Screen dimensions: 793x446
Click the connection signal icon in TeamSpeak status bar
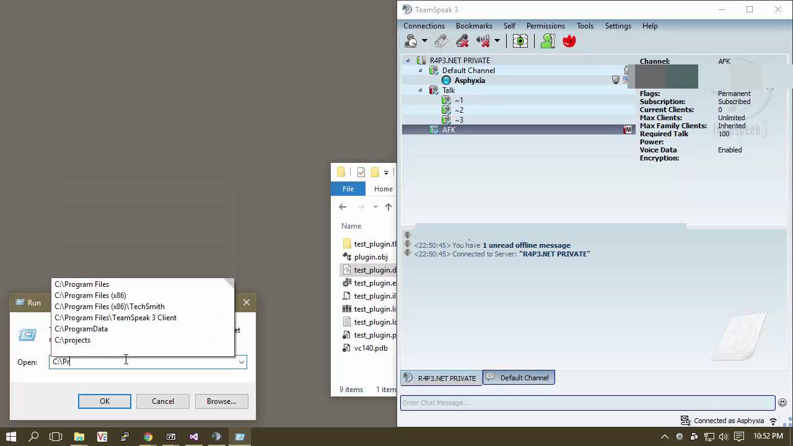point(773,421)
